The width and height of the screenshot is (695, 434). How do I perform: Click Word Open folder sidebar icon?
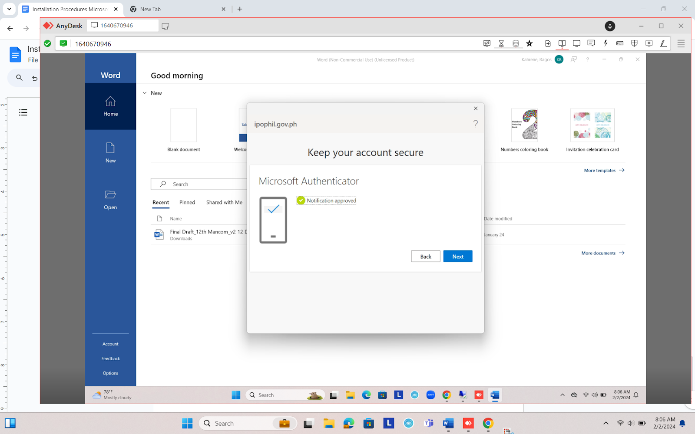click(x=110, y=200)
